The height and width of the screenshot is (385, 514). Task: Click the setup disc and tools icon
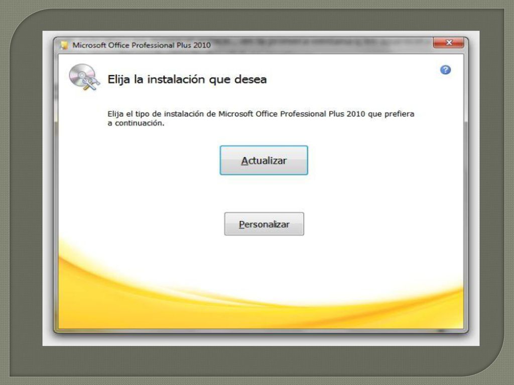pyautogui.click(x=84, y=78)
